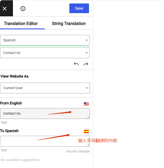
Task: Click the No available suggestions text
Action: [20, 160]
